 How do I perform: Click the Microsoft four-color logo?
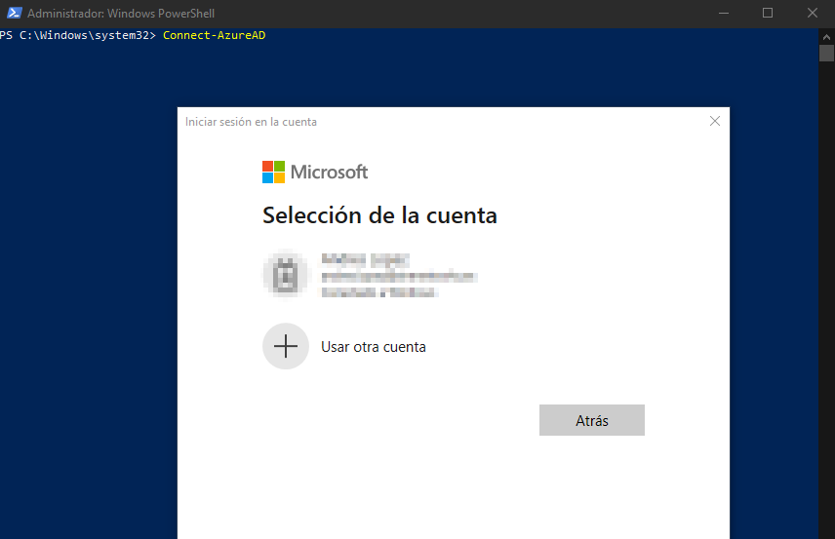pyautogui.click(x=273, y=173)
